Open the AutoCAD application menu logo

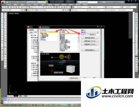pos(3,3)
